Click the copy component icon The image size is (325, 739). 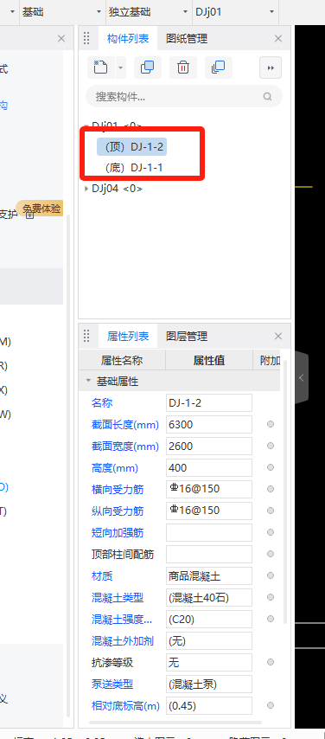pos(148,67)
